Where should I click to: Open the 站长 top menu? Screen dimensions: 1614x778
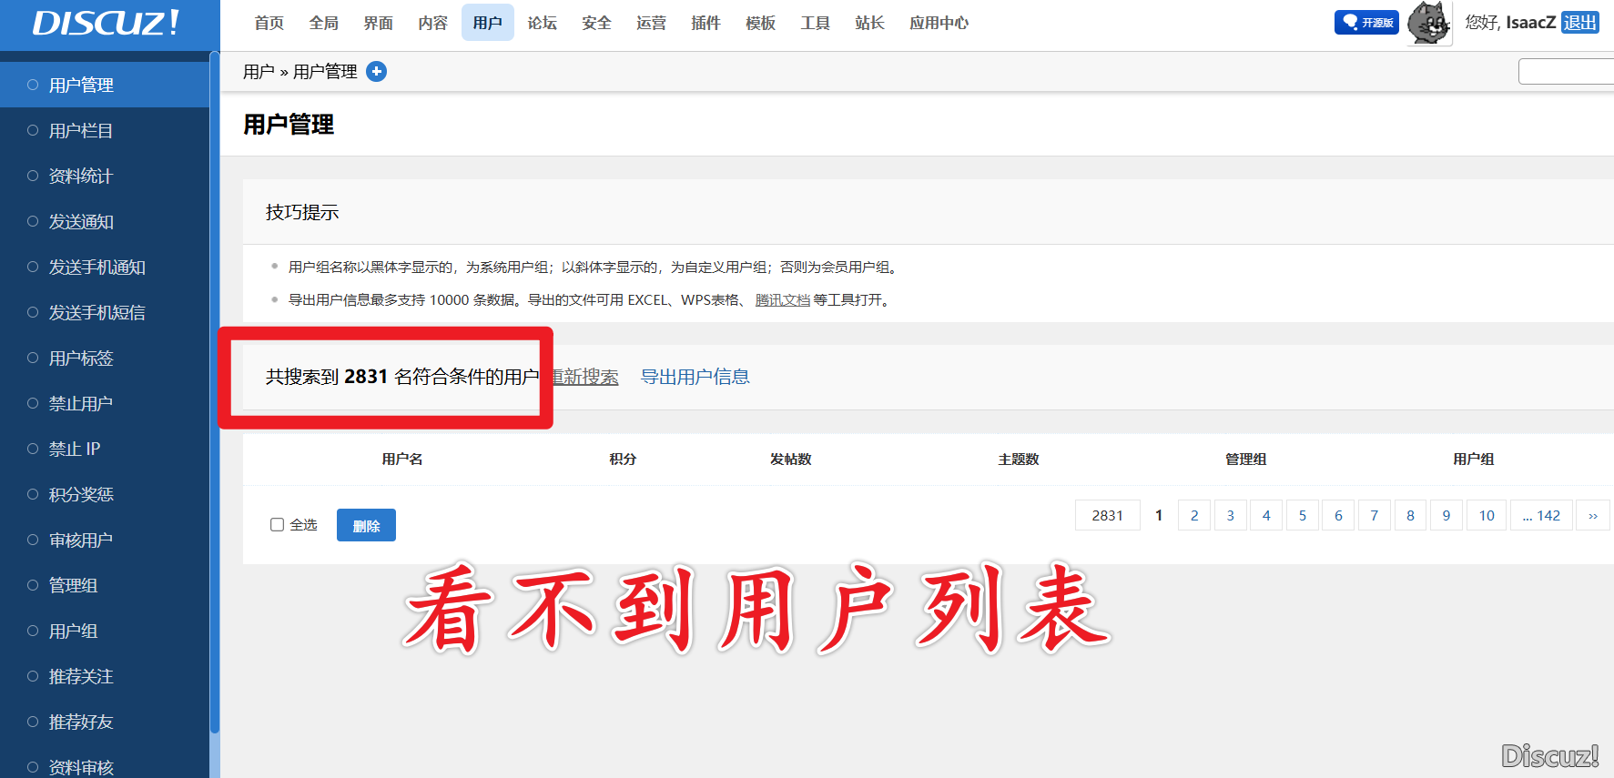pos(869,23)
